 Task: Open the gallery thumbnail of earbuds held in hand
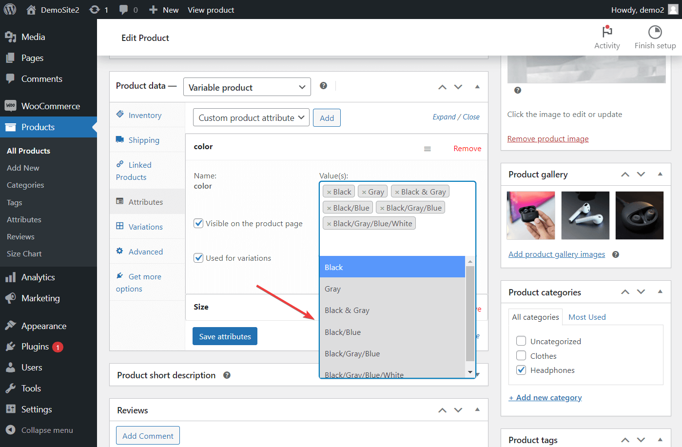(531, 215)
